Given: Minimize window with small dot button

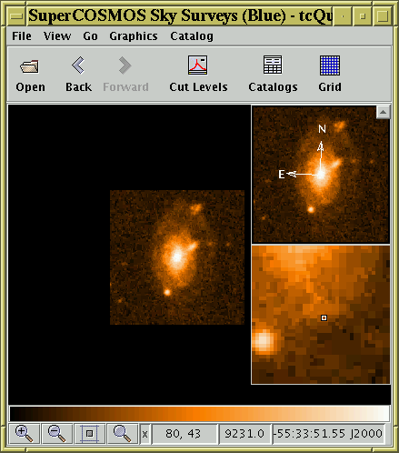Looking at the screenshot, I should tap(343, 15).
